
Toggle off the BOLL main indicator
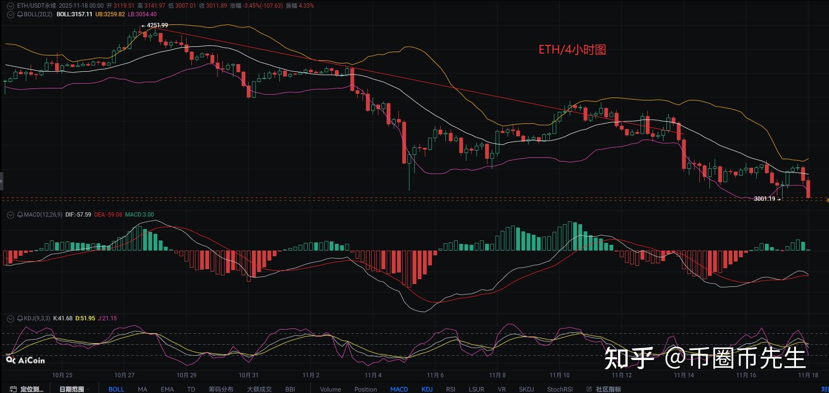[116, 389]
